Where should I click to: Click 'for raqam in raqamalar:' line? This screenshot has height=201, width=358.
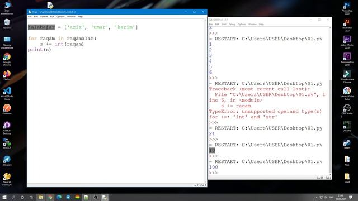click(62, 39)
